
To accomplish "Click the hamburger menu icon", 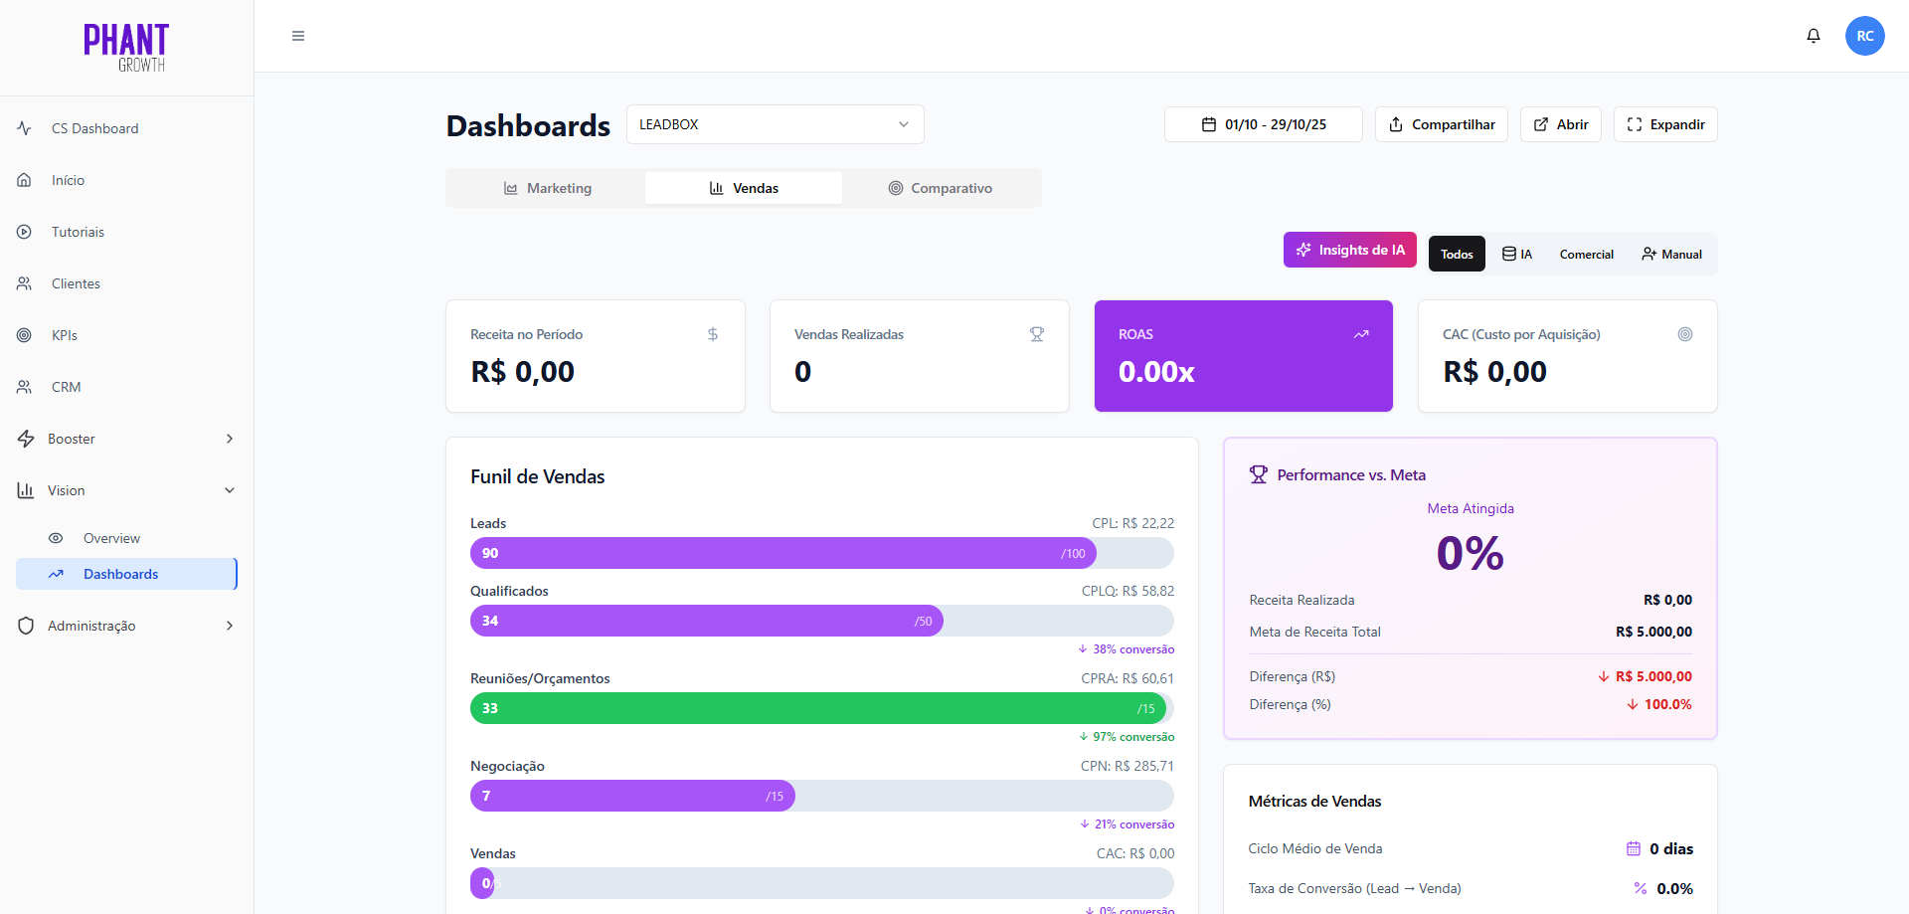I will tap(297, 36).
